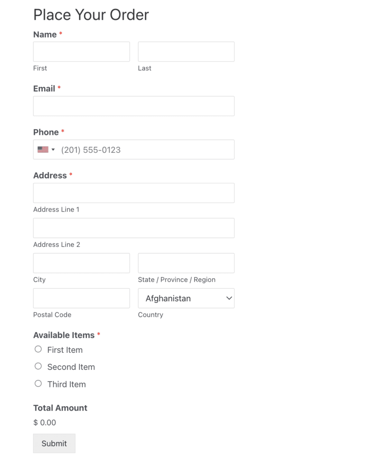Click into the Last name field

(x=186, y=51)
